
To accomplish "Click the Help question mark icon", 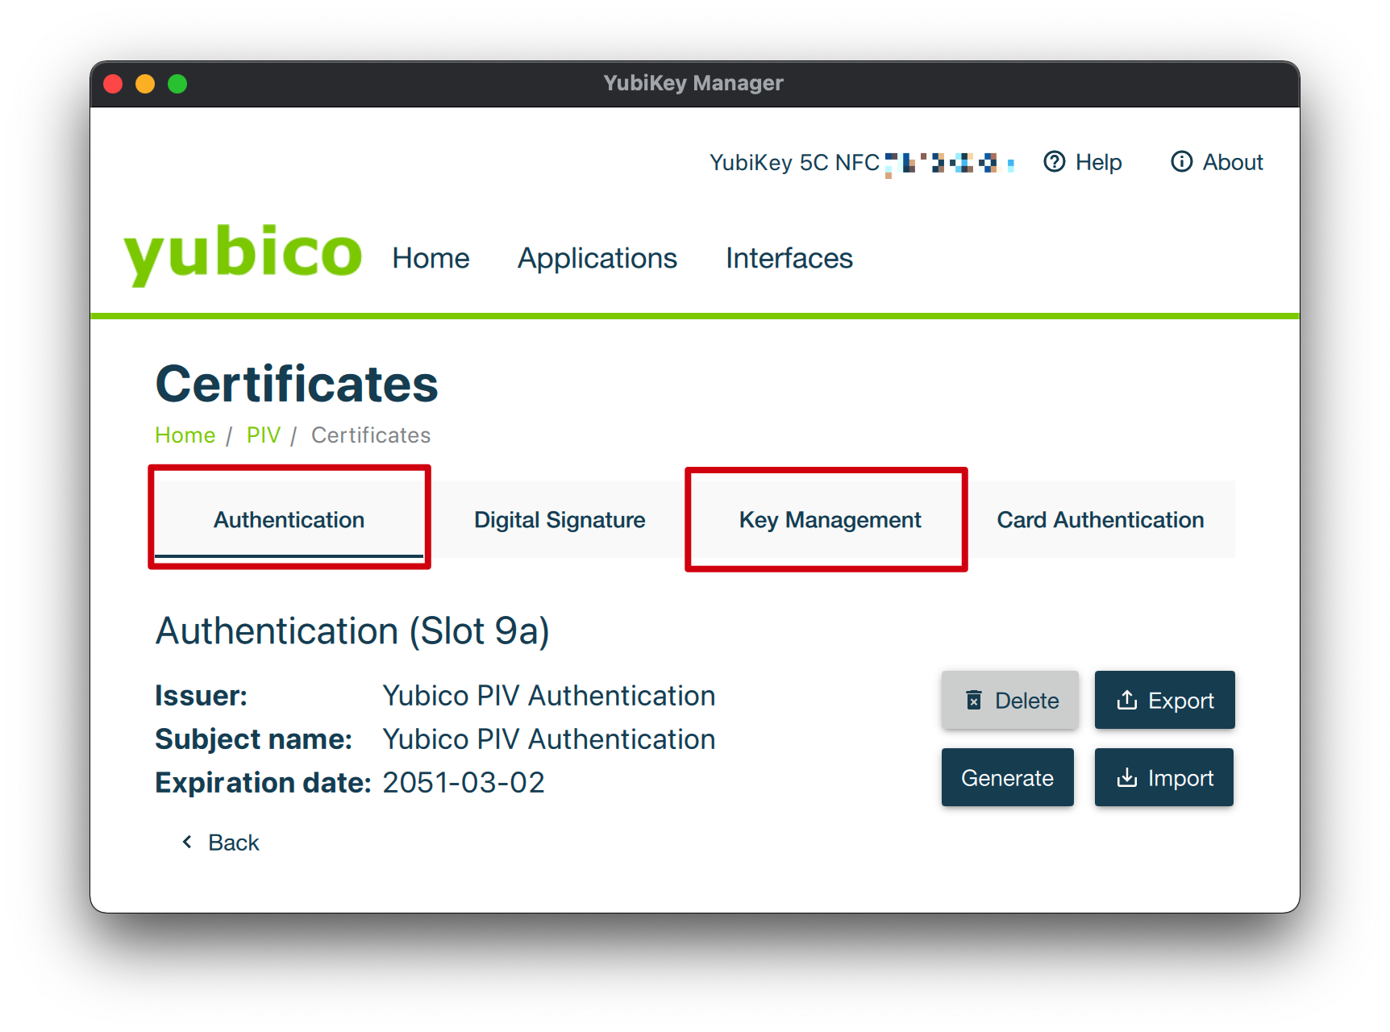I will coord(1054,162).
